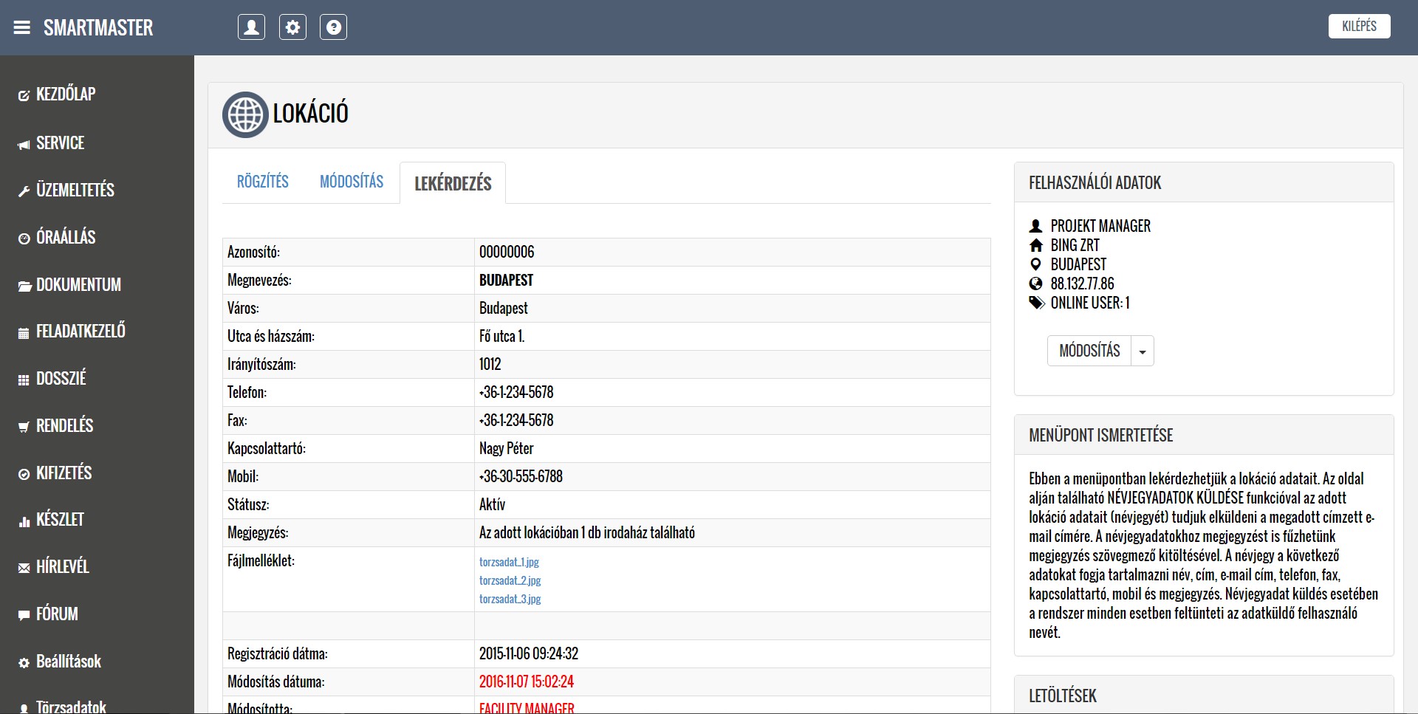This screenshot has width=1418, height=714.
Task: Open the torzsadat_3.jpg attachment link
Action: coord(510,599)
